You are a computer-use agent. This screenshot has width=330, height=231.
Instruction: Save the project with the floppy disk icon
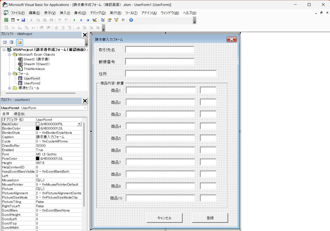point(23,20)
